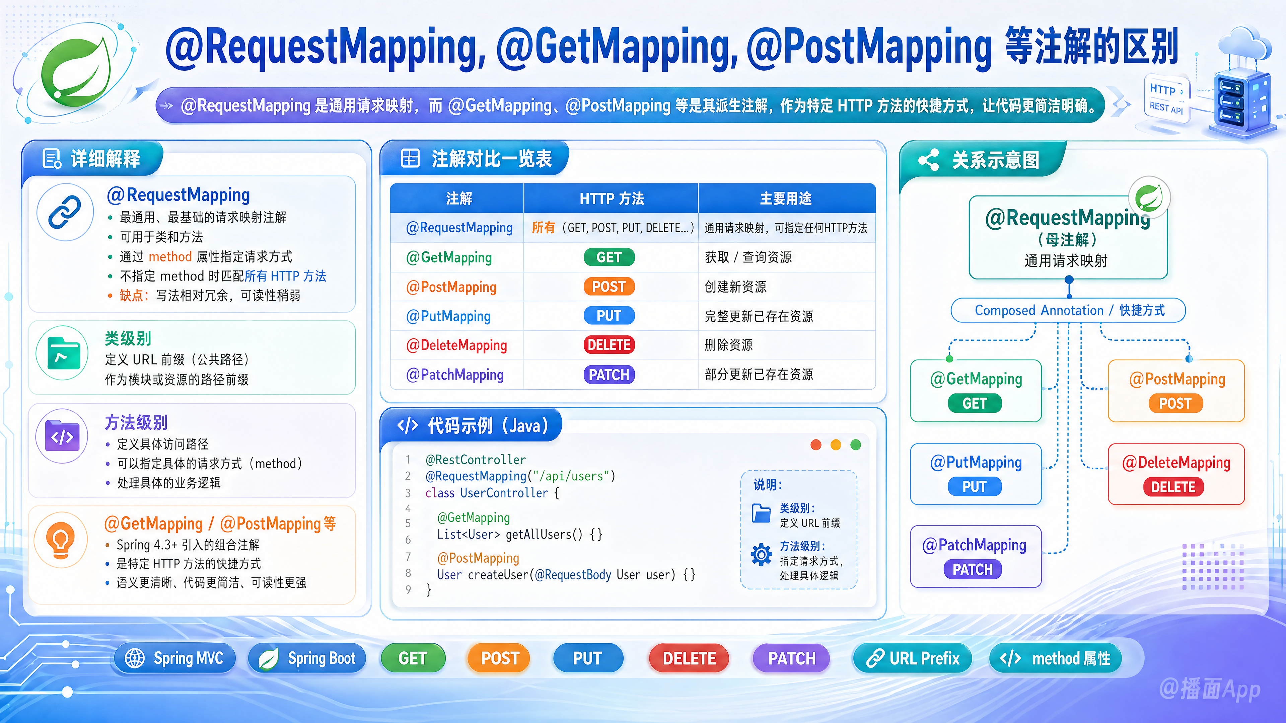Click the HTTP 方法 column header
The height and width of the screenshot is (723, 1286).
612,198
